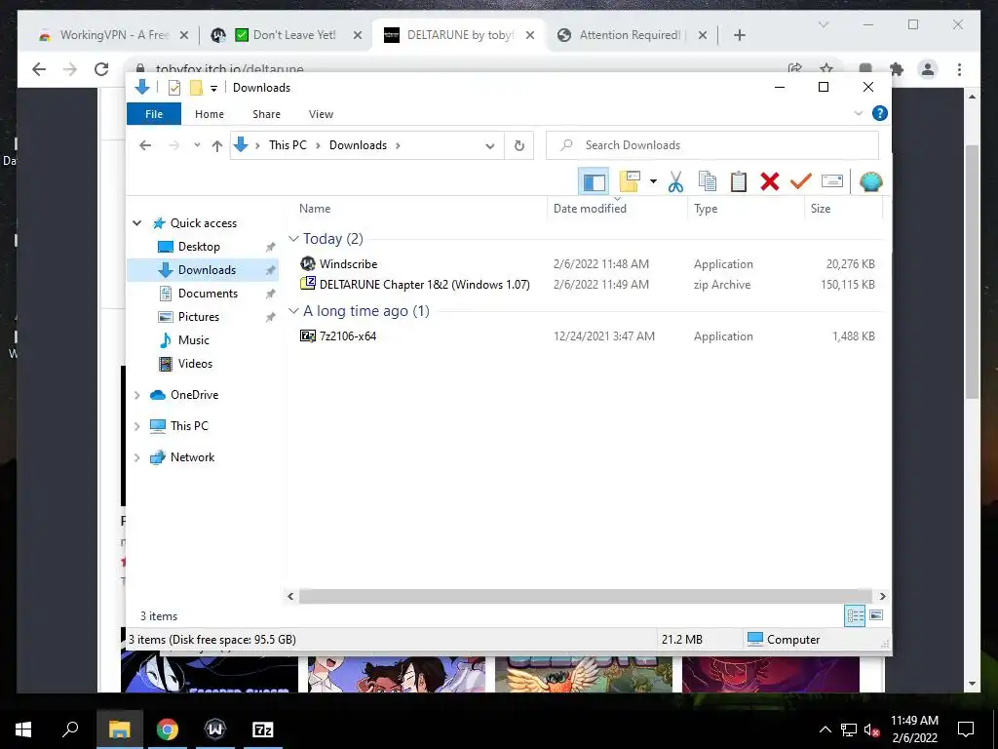Reload the page in Chrome
This screenshot has width=998, height=749.
coord(101,69)
